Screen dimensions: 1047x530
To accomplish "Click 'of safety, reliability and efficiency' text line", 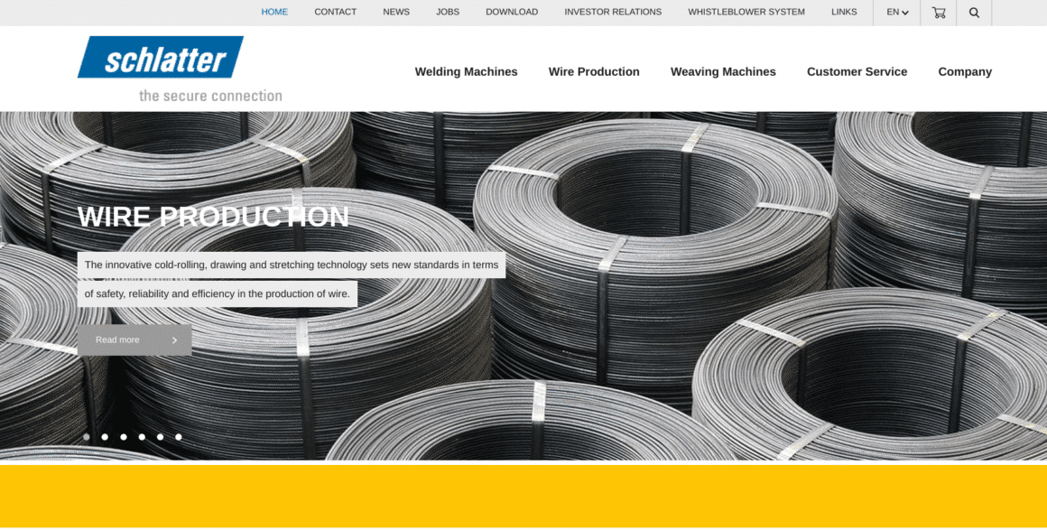I will (217, 293).
